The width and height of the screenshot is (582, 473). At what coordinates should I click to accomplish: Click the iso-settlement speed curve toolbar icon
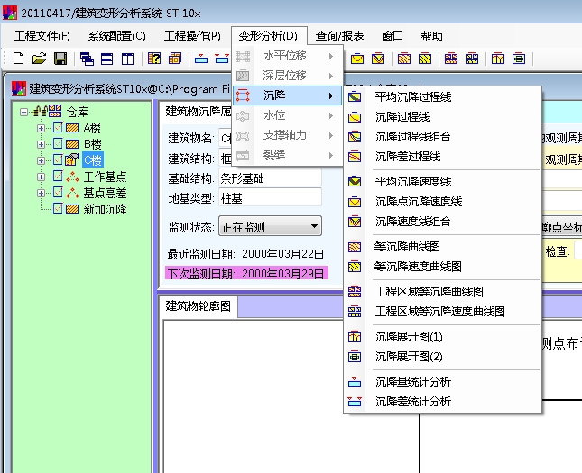coord(425,59)
